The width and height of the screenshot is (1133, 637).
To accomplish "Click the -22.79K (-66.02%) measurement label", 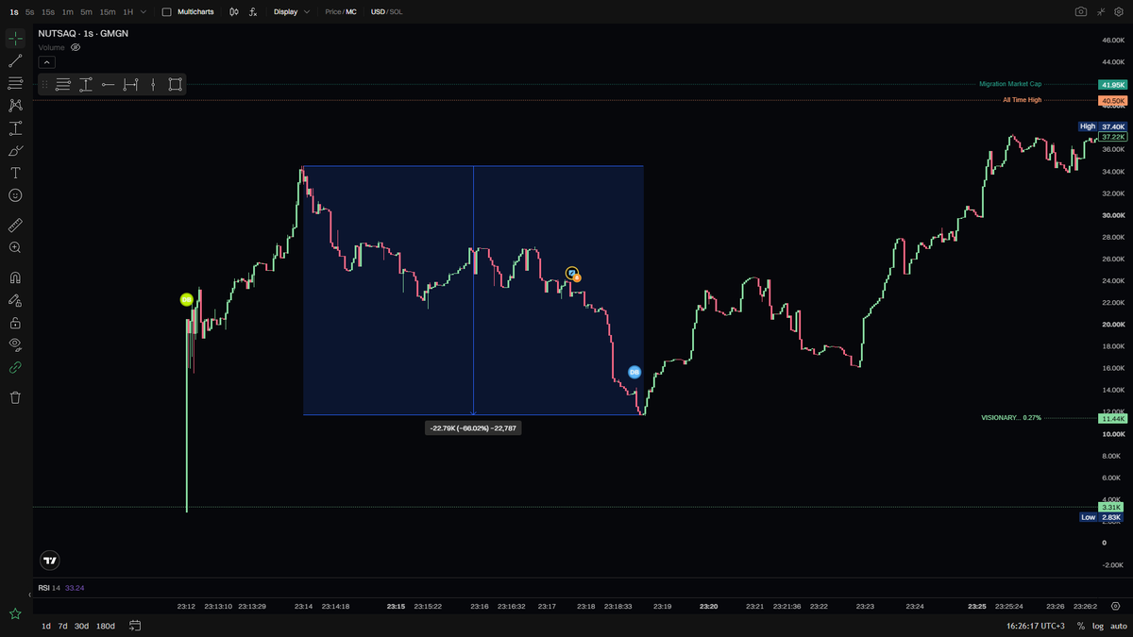I will (472, 428).
